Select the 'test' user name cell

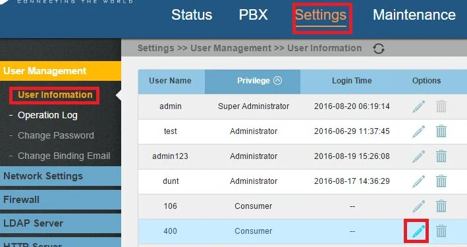171,131
